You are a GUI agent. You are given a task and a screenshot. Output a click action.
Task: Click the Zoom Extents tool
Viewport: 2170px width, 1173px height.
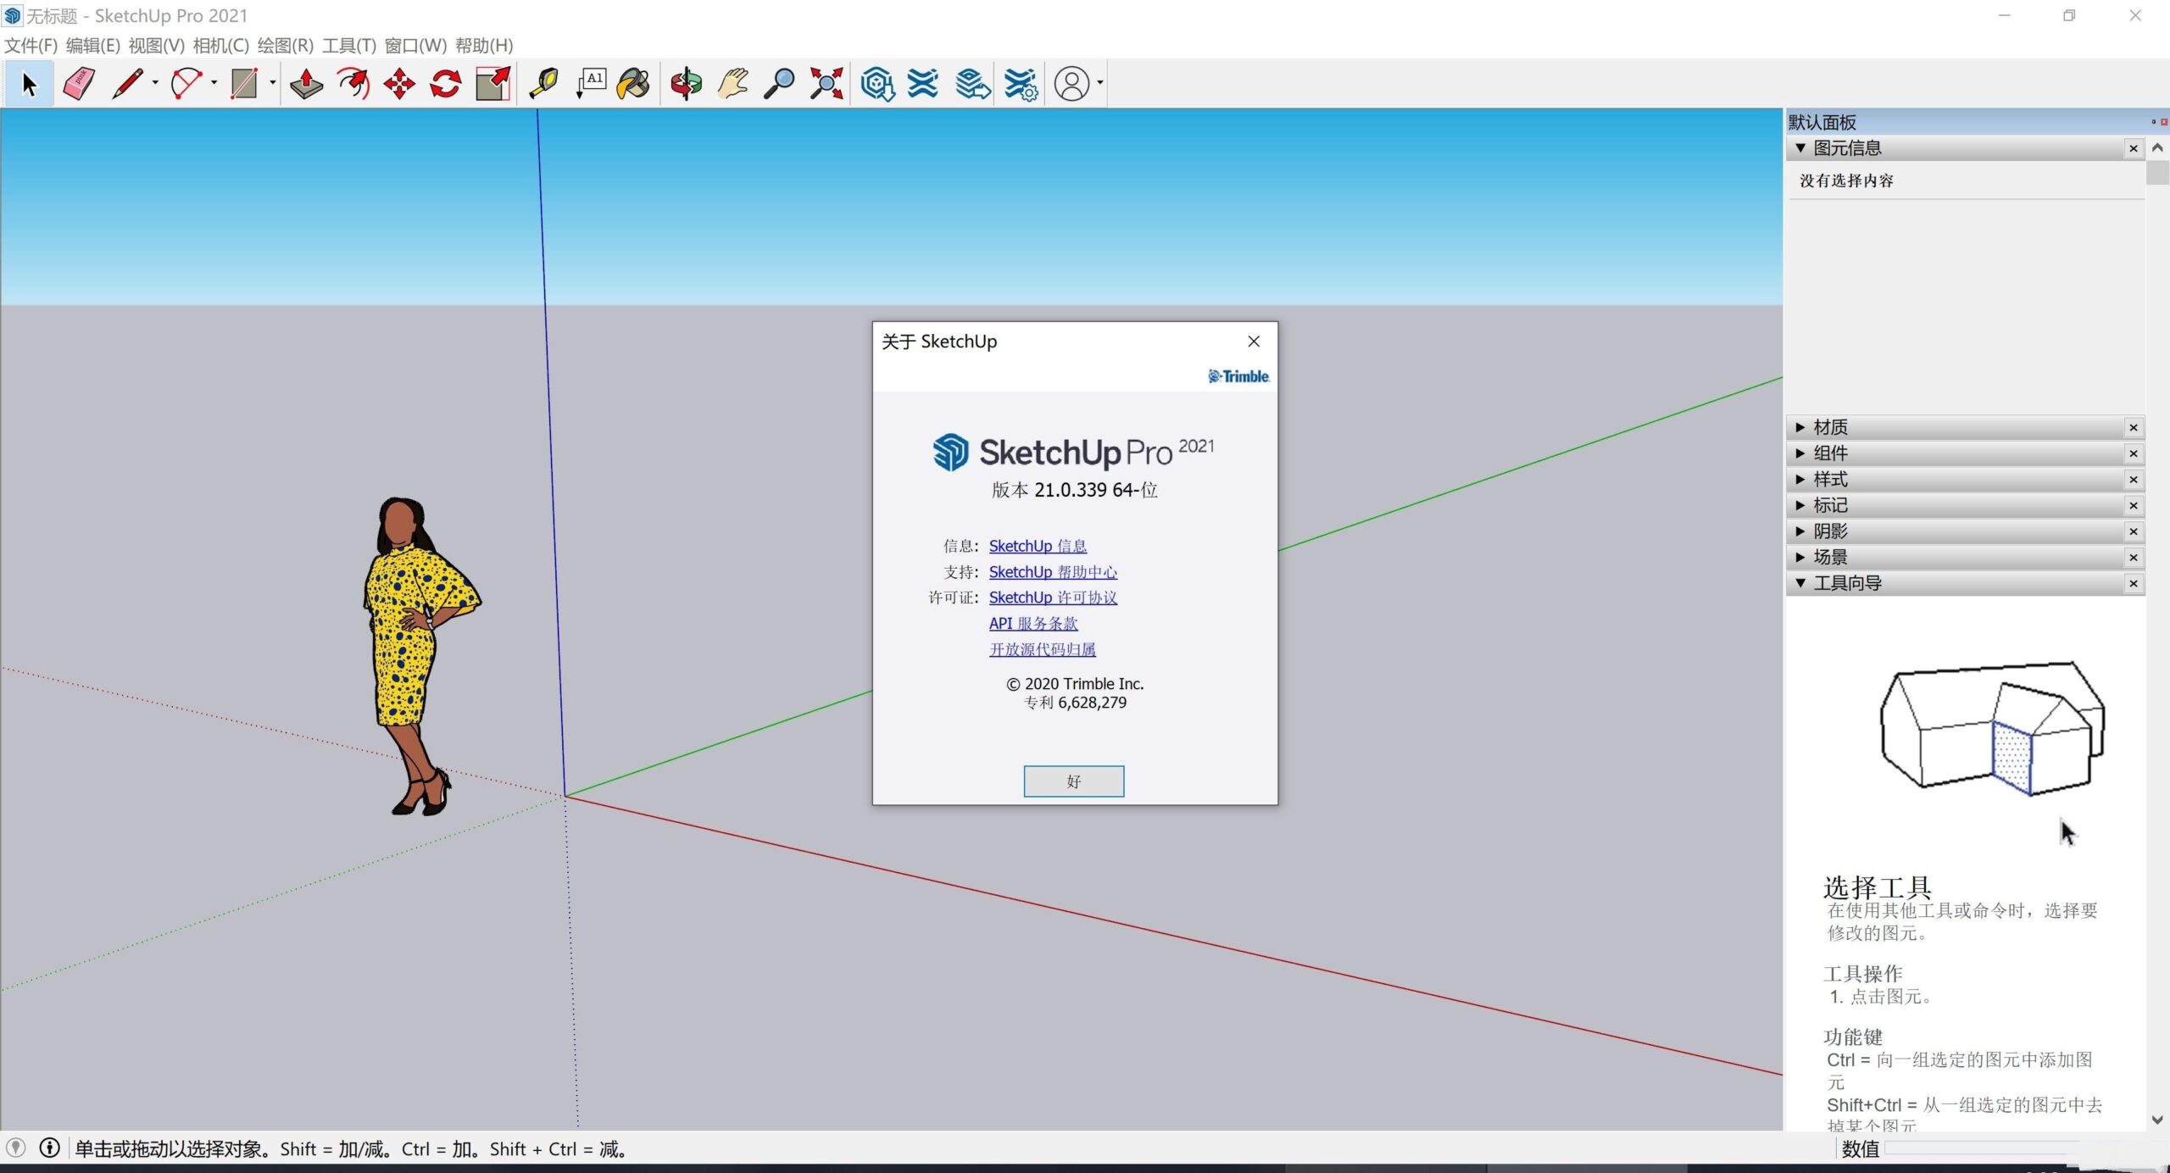[826, 84]
